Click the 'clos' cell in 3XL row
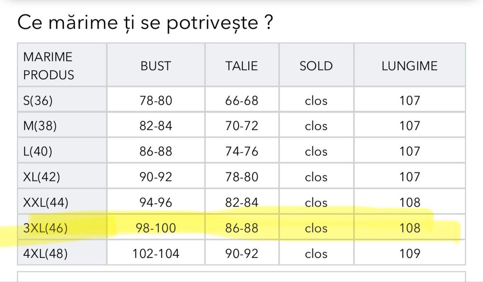The image size is (483, 282). click(x=316, y=228)
